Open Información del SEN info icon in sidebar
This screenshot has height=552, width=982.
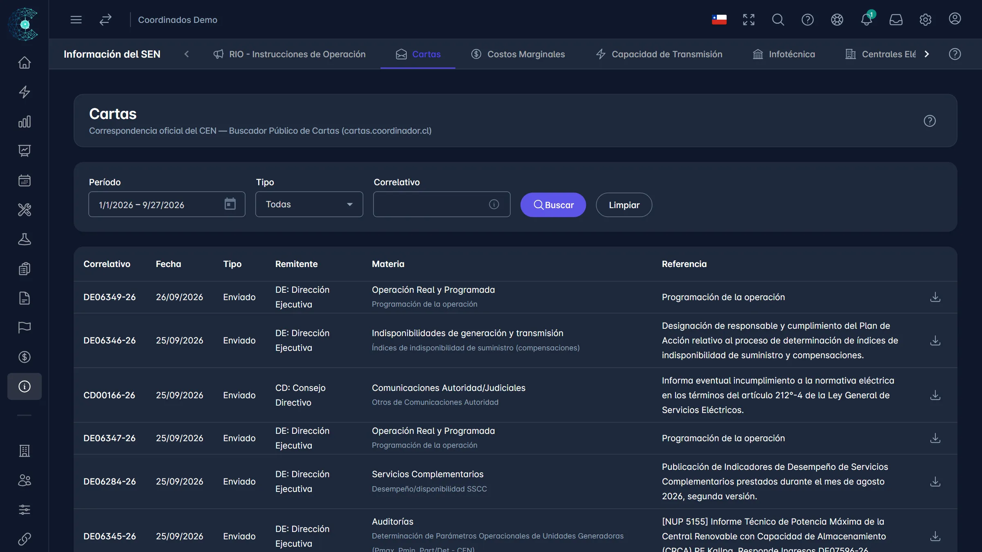(25, 386)
